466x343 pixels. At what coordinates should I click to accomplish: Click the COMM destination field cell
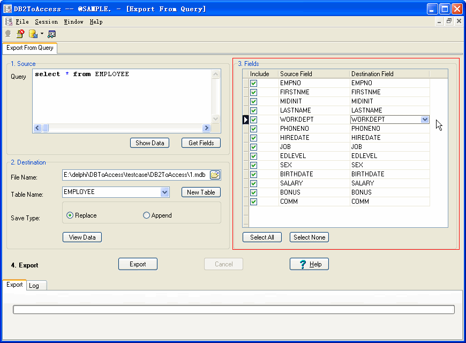click(389, 202)
